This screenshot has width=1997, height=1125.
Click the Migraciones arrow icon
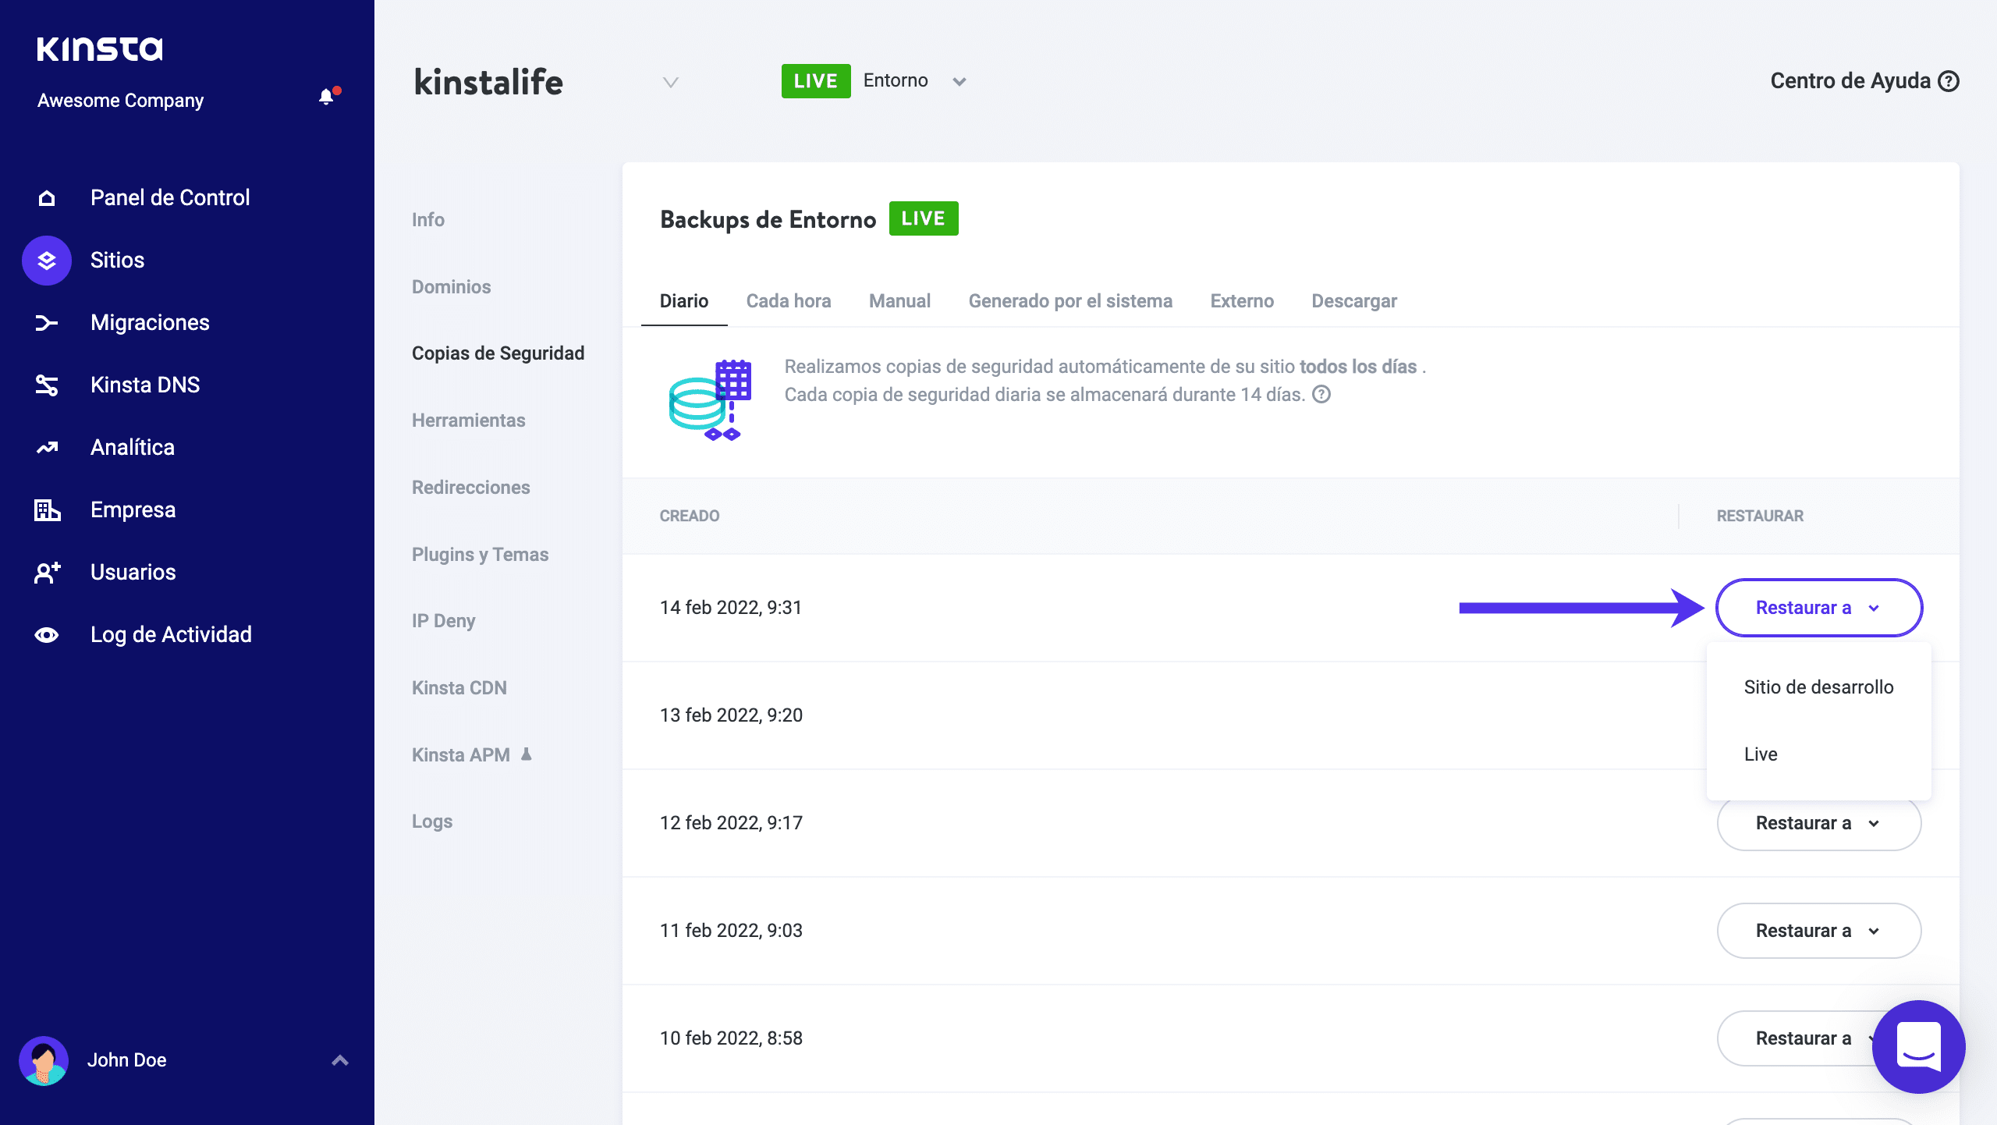point(47,323)
